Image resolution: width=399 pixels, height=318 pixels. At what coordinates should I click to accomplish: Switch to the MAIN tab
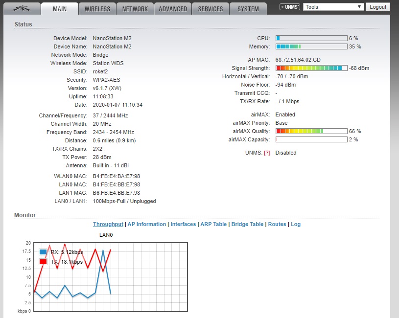pos(60,9)
